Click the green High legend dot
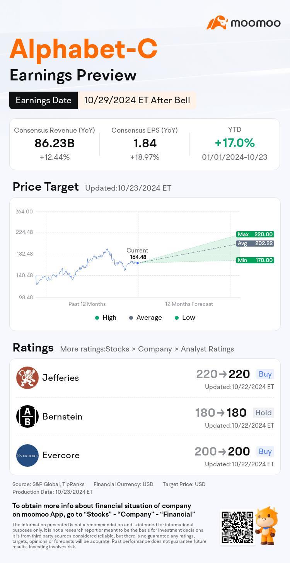This screenshot has height=563, width=290. pos(97,317)
